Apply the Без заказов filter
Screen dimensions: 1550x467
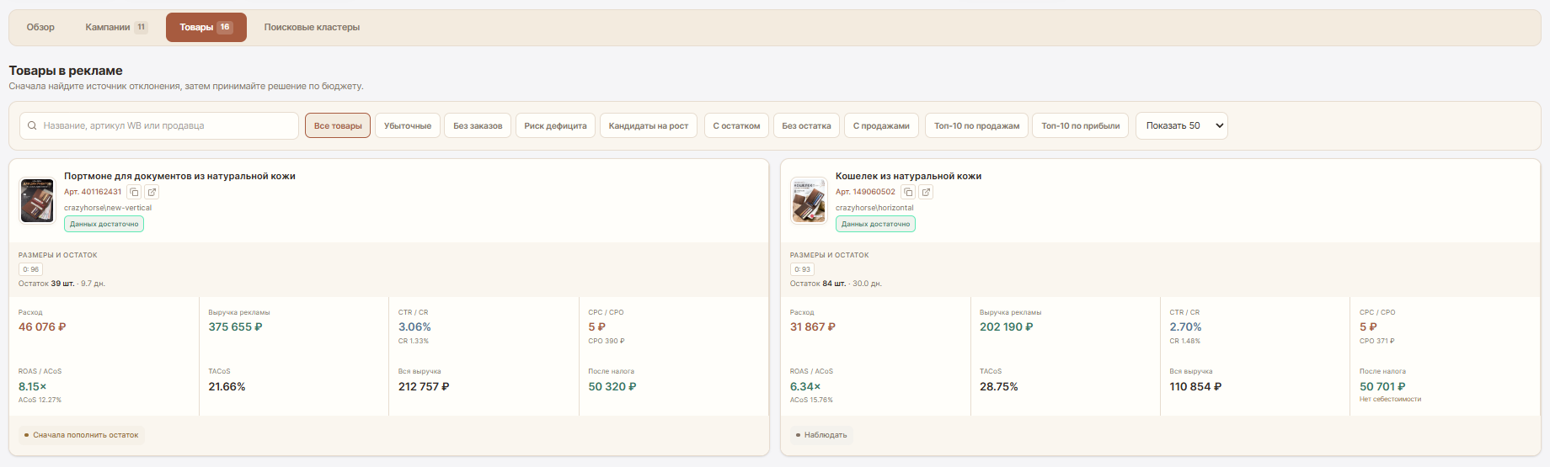tap(478, 125)
